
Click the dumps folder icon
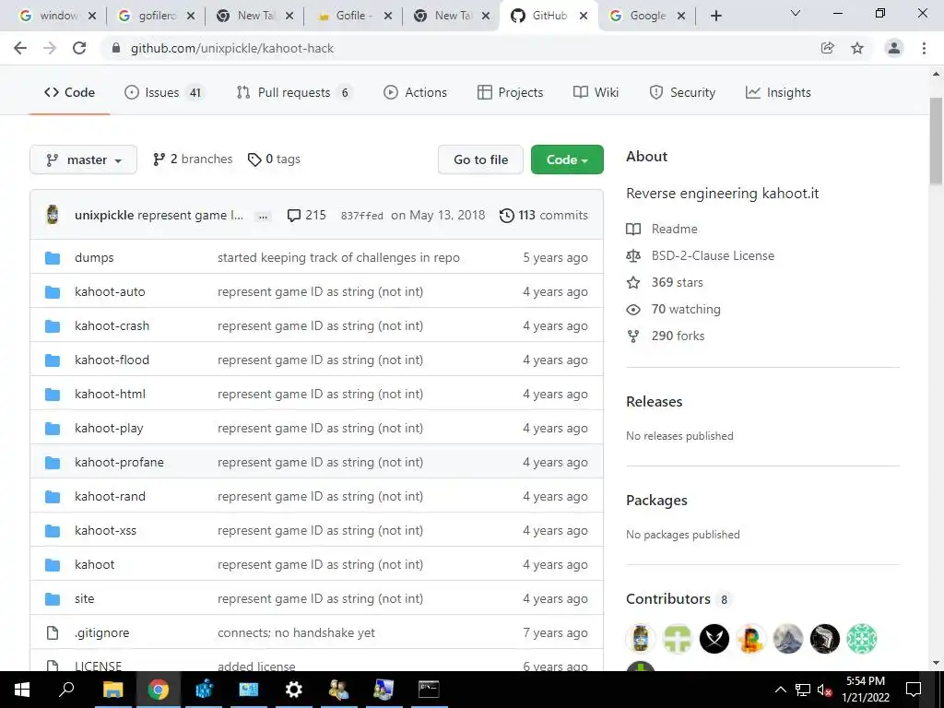(x=53, y=258)
